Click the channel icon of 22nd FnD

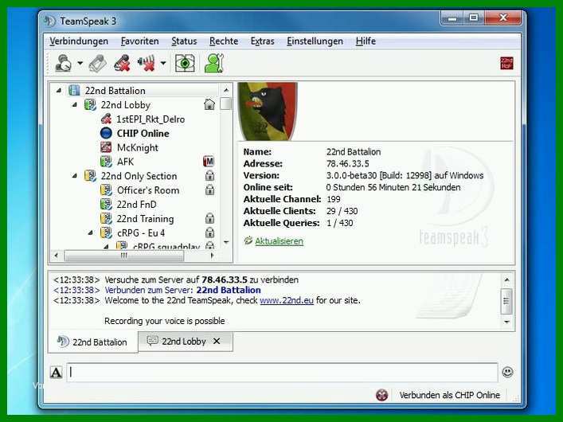(x=106, y=205)
